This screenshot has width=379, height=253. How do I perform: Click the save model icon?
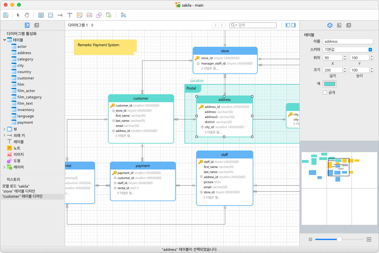coord(6,15)
